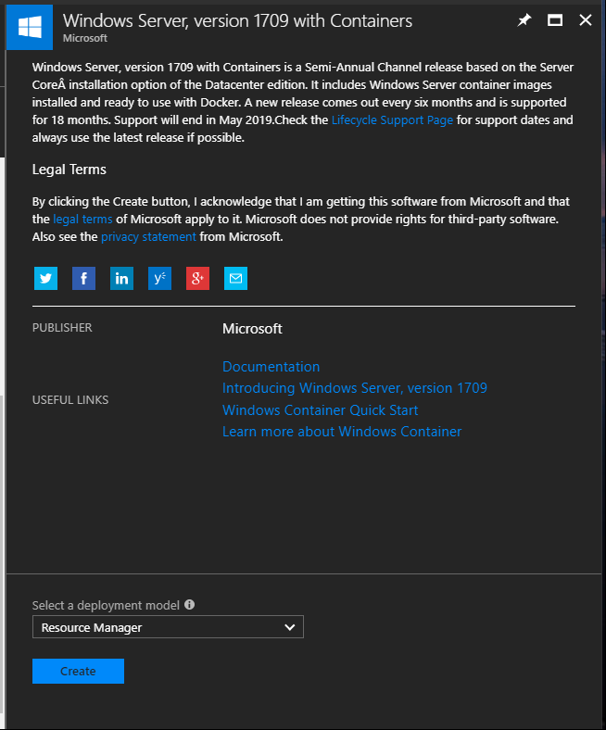
Task: Click the Microsoft subtitle under title
Action: [85, 38]
